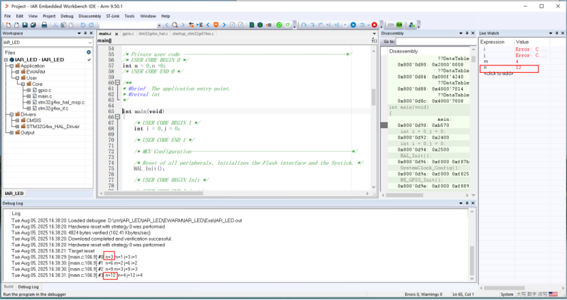This screenshot has width=567, height=300.
Task: Click the Save toolbar icon
Action: (x=25, y=25)
